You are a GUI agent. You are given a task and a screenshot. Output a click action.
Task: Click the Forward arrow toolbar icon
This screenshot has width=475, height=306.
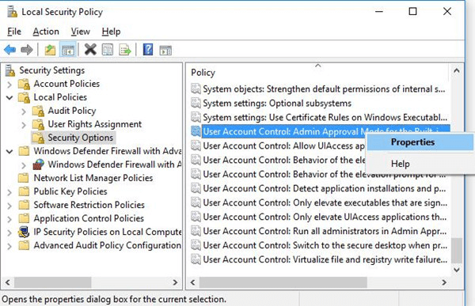pyautogui.click(x=27, y=50)
